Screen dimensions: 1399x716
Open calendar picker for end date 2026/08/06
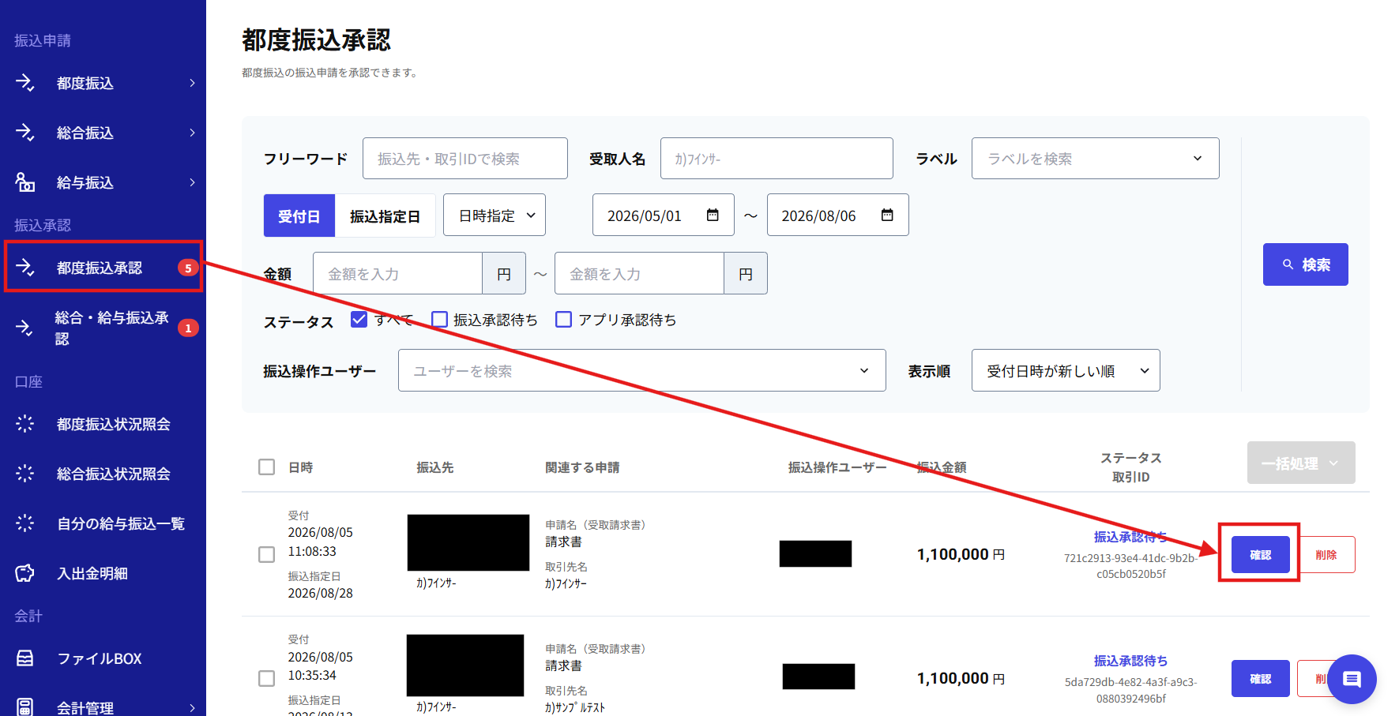(887, 215)
